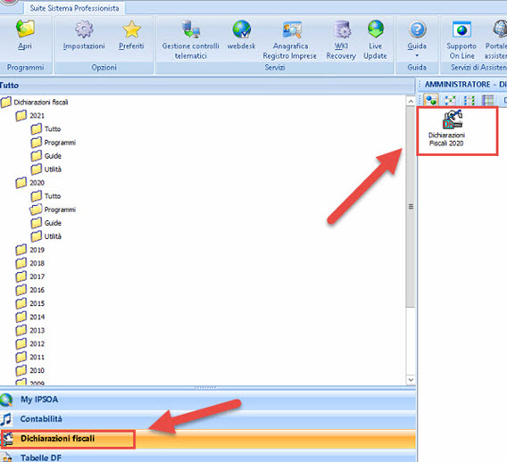Open the Portale assistenza icon

pos(495,39)
